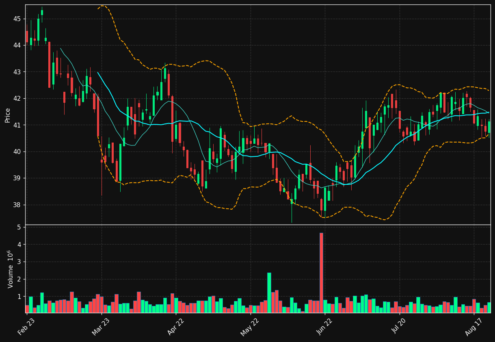
Task: Click the 38 tick on the Price axis
Action: (x=17, y=205)
